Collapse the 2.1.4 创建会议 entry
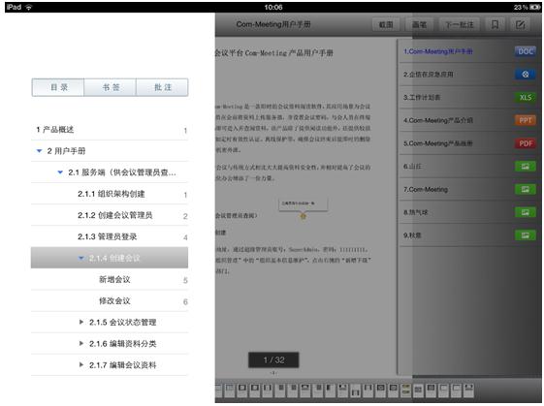 (81, 258)
